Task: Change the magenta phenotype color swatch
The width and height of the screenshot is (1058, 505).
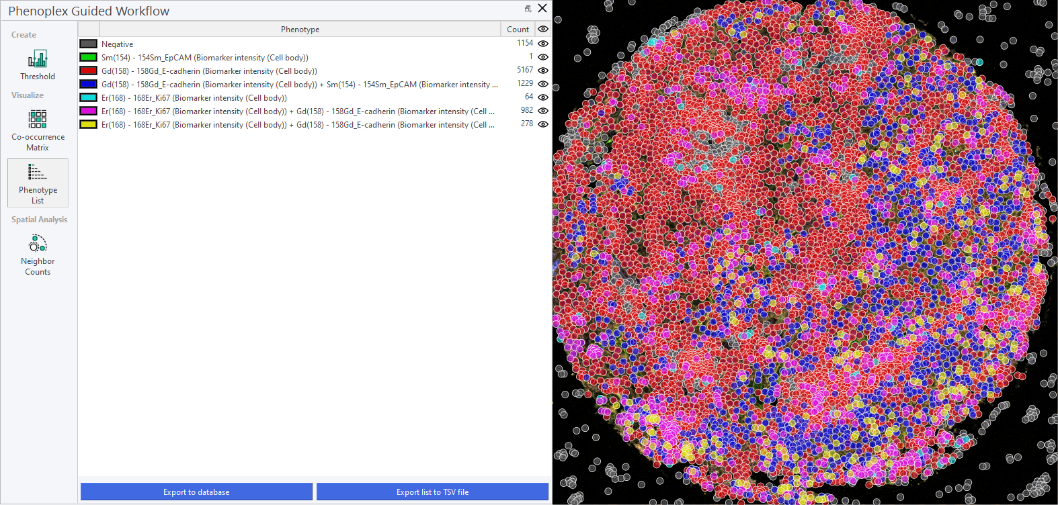Action: [x=89, y=111]
